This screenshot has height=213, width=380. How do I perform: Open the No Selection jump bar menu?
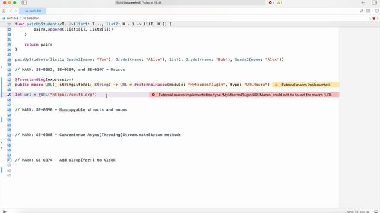(31, 18)
